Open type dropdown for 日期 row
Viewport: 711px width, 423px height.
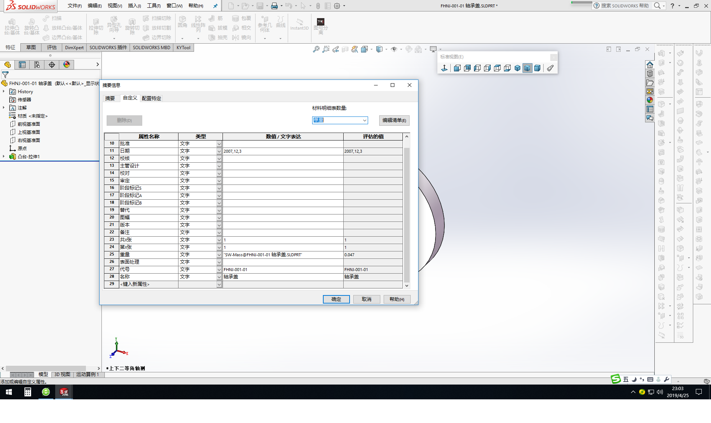(219, 151)
